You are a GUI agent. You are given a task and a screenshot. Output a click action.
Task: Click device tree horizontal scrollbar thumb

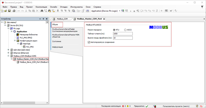19,103
